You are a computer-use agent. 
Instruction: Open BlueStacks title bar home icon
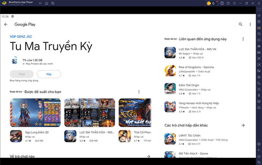tap(47, 3)
